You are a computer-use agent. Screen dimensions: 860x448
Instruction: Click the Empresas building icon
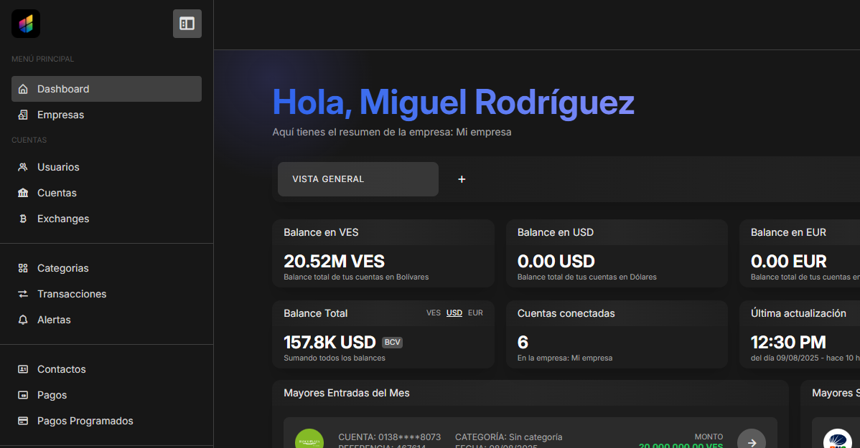coord(23,115)
